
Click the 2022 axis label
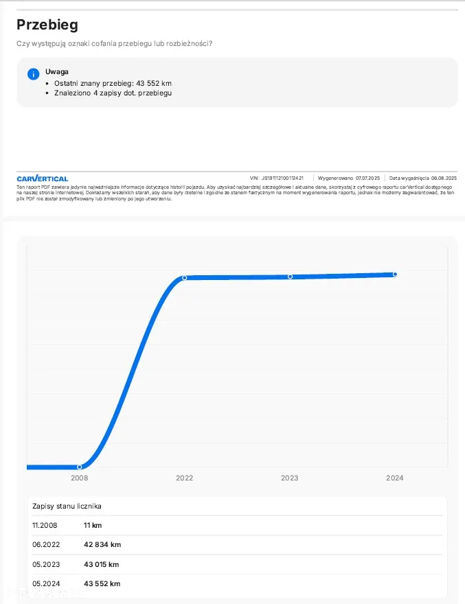[184, 478]
